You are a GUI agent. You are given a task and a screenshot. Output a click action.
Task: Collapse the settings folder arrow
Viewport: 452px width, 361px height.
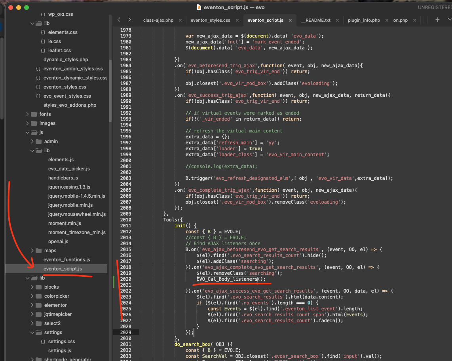tap(32, 333)
